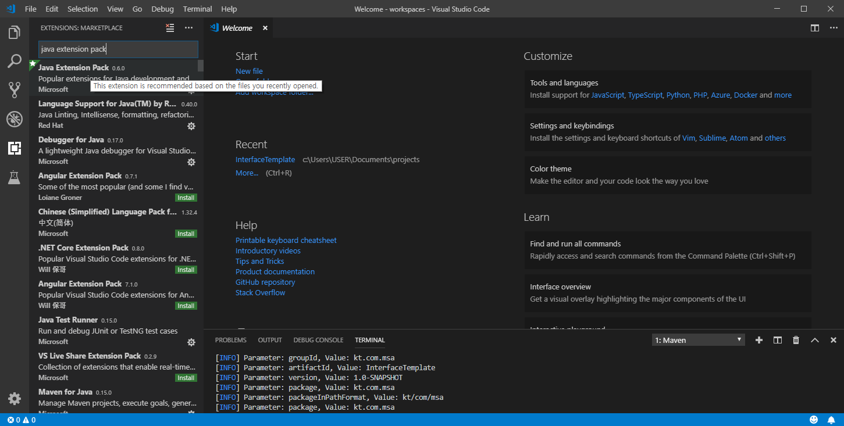Open the Go menu
844x426 pixels.
coord(137,9)
